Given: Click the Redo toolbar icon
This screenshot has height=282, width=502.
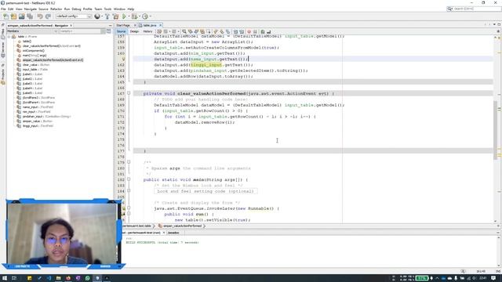Looking at the screenshot, I should [48, 16].
